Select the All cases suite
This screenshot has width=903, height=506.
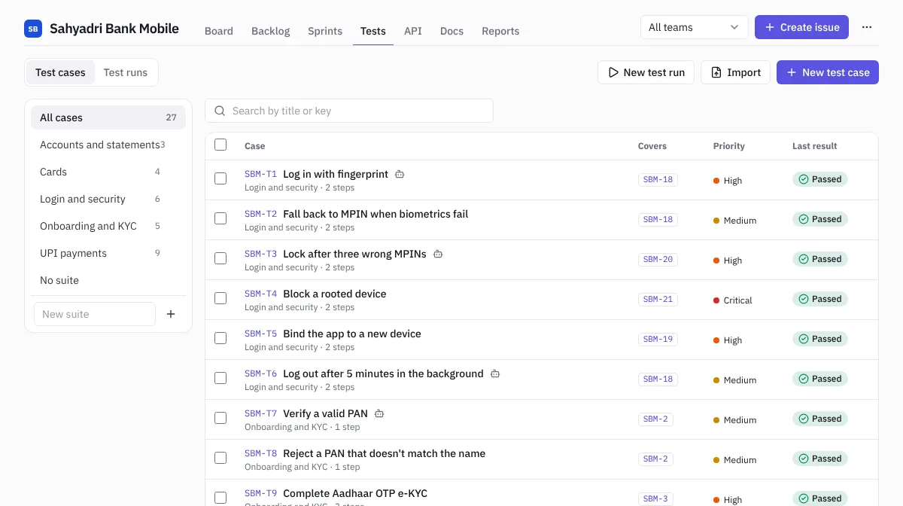pyautogui.click(x=108, y=117)
